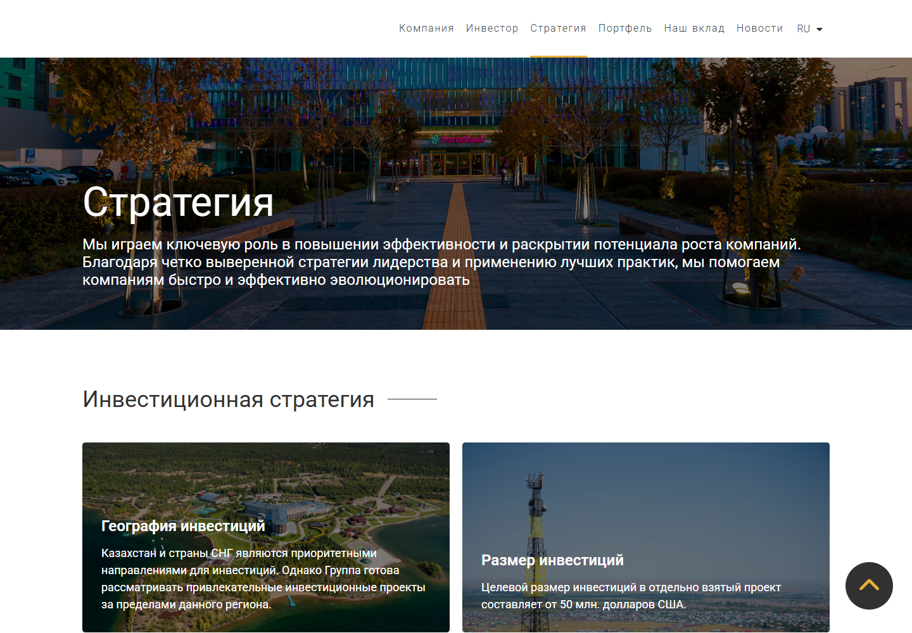
Task: Click the Инвестиционная стратегия section heading
Action: coord(228,399)
